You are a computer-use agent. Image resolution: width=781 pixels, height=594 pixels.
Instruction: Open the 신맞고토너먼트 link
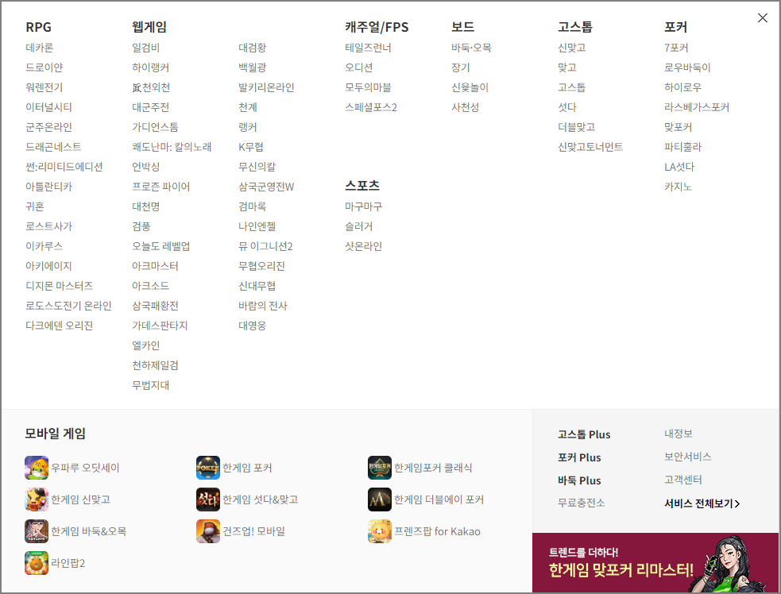tap(590, 147)
